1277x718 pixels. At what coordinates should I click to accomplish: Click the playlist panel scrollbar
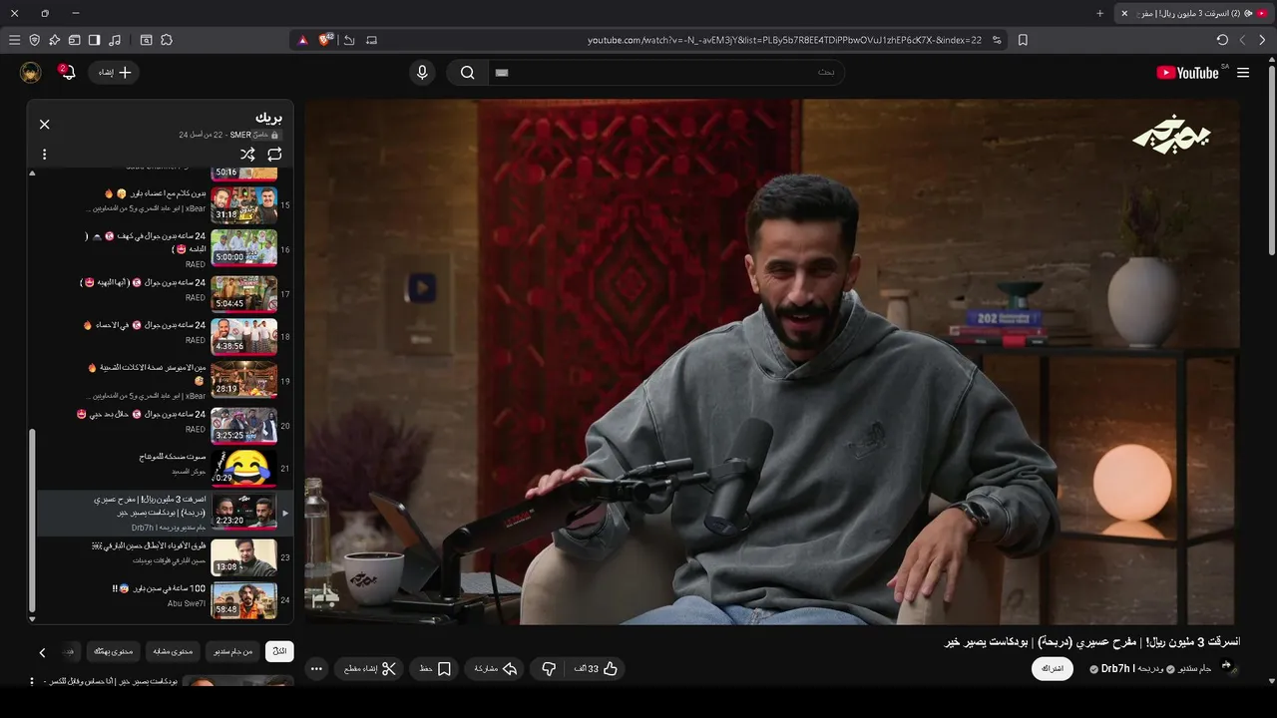coord(32,519)
